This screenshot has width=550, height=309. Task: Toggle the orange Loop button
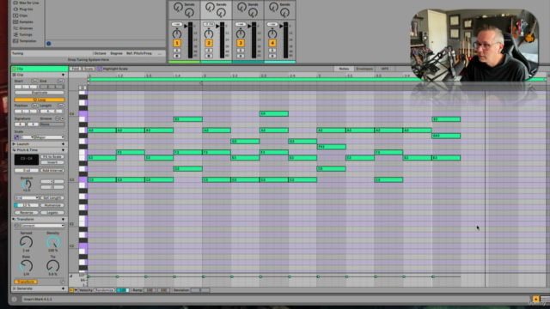(40, 100)
